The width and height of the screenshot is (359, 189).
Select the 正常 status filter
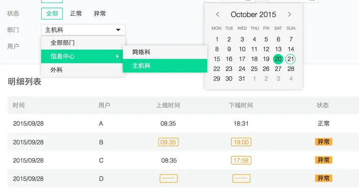pyautogui.click(x=76, y=13)
